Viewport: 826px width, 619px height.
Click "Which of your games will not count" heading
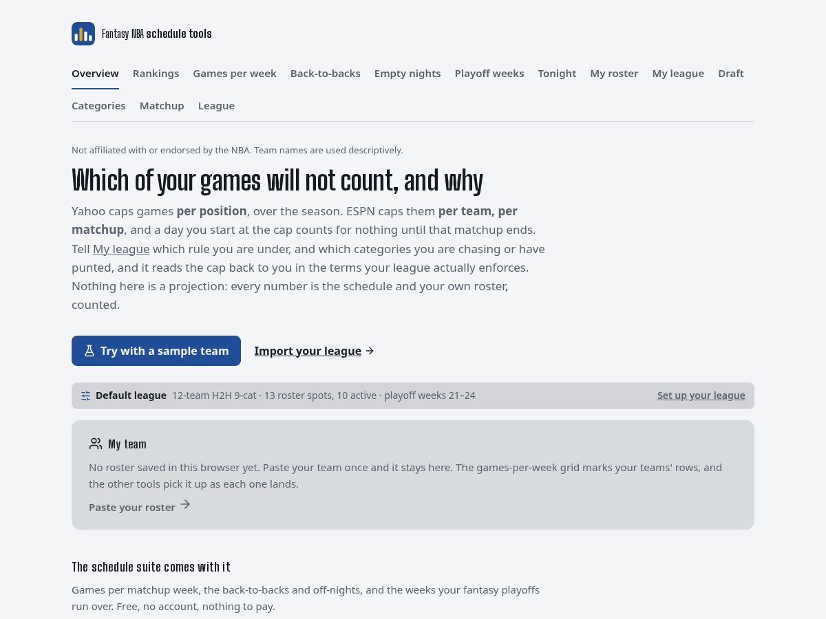[277, 180]
